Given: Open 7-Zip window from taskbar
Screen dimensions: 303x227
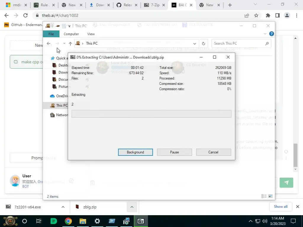Looking at the screenshot, I should coord(141,221).
